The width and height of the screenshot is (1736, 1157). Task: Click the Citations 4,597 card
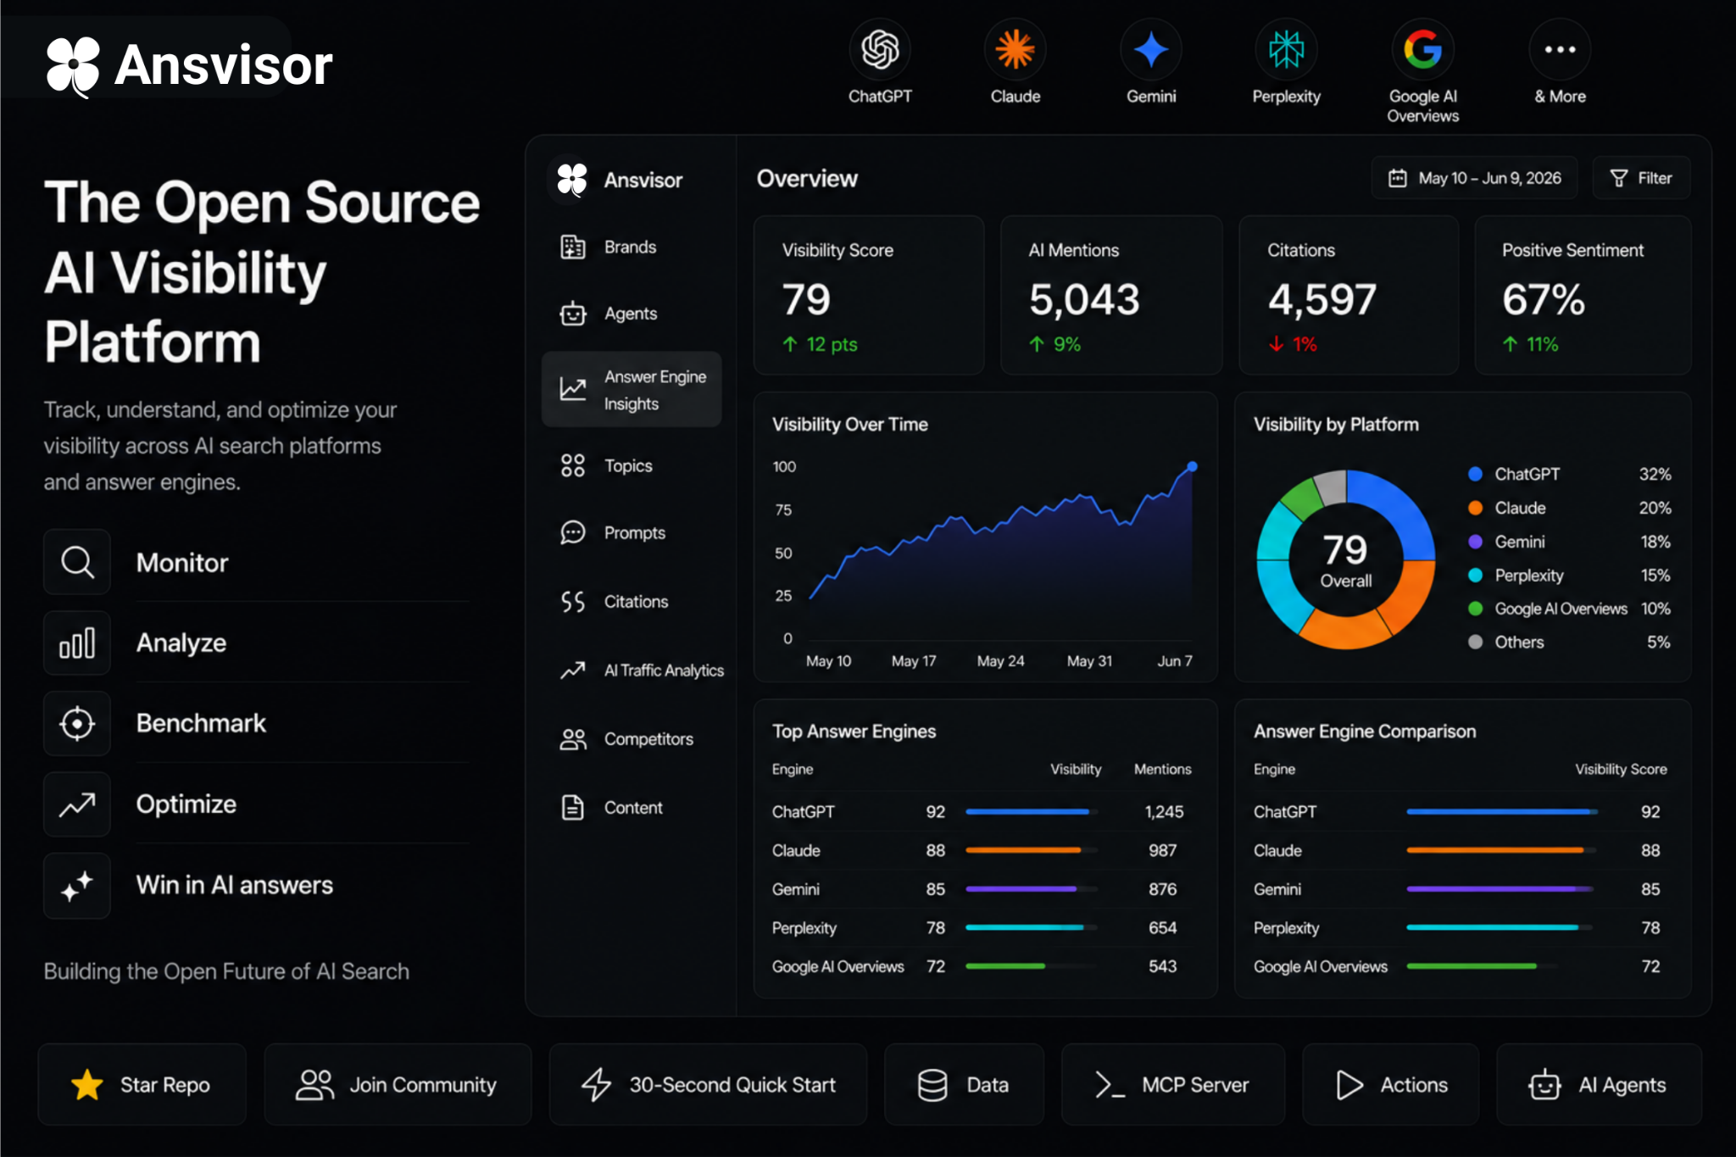(1349, 295)
